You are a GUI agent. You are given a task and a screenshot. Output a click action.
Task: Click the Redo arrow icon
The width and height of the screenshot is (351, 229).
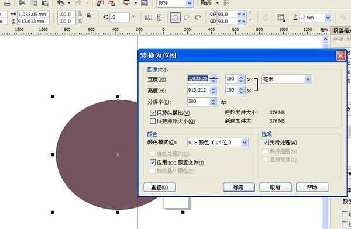(x=78, y=3)
